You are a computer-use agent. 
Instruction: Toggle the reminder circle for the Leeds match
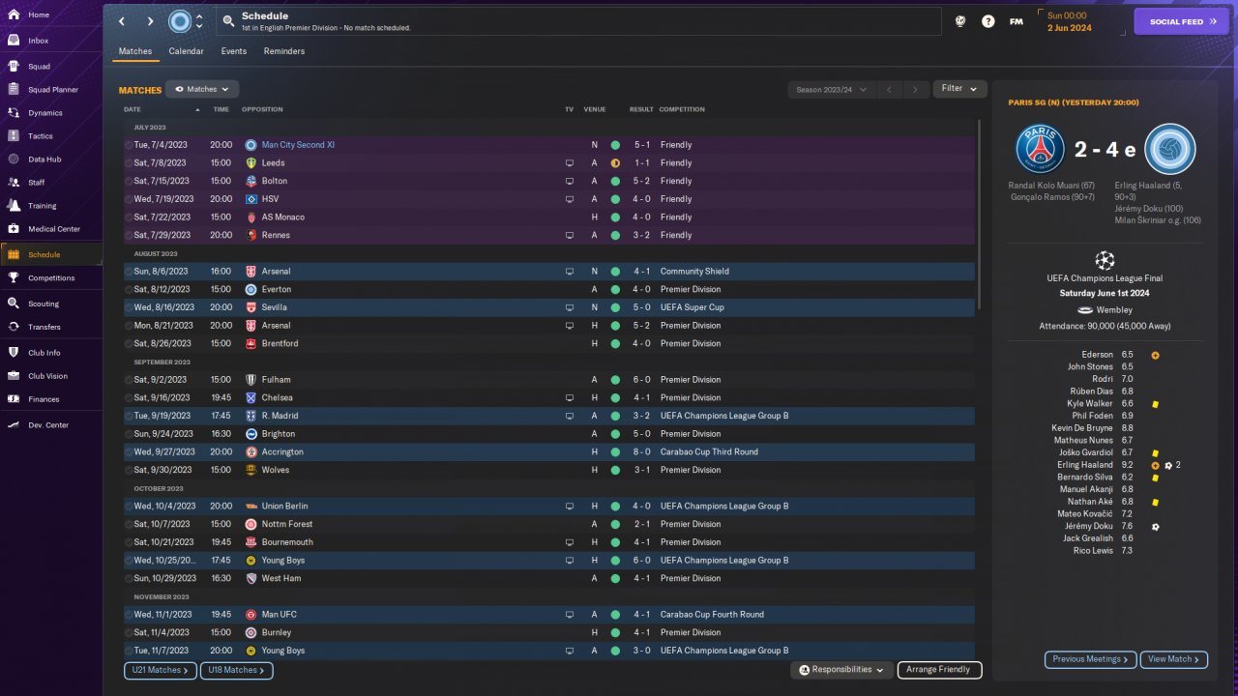click(129, 163)
